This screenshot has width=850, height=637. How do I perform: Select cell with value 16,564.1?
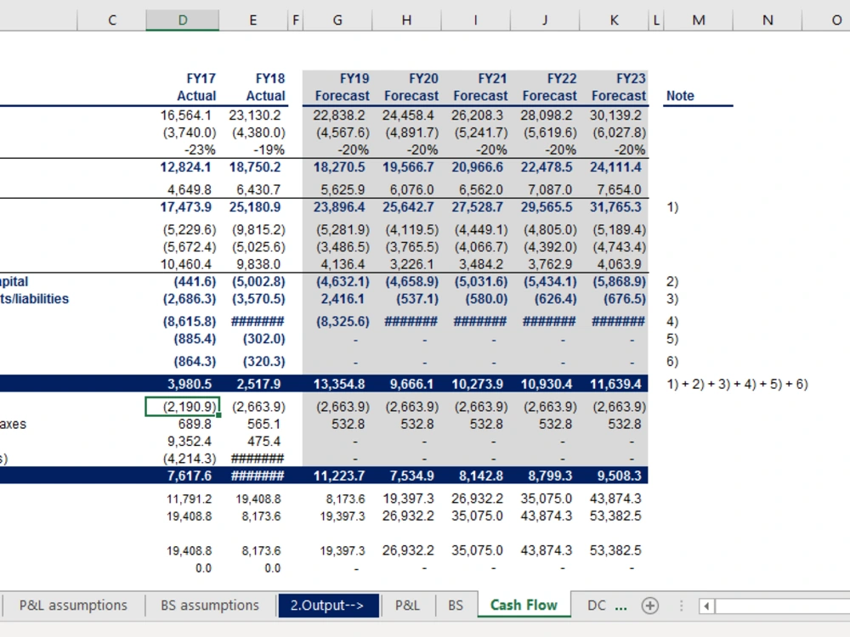point(185,116)
